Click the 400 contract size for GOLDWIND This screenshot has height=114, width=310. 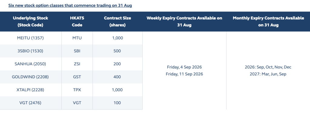pos(117,77)
